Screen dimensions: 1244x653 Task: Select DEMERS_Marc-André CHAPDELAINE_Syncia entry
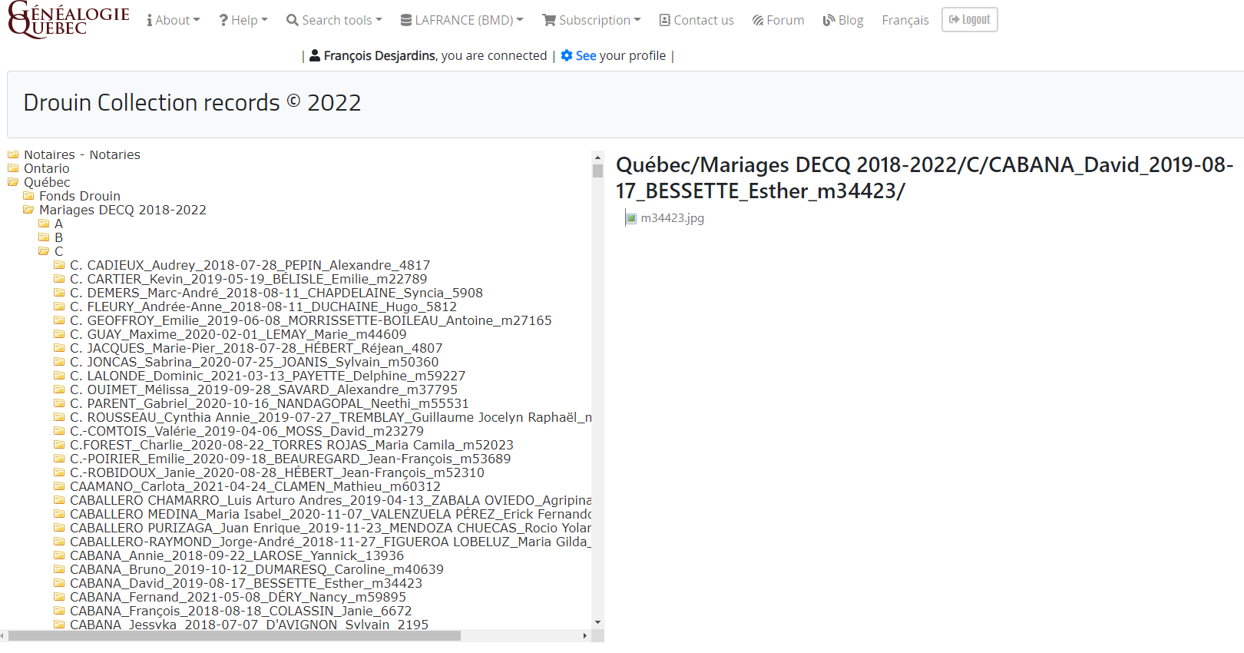(x=276, y=293)
